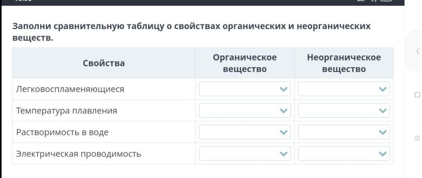Viewport: 422px width, 178px height.
Task: Open organic dropdown for Легковоспламеняющиеся row
Action: coord(245,89)
